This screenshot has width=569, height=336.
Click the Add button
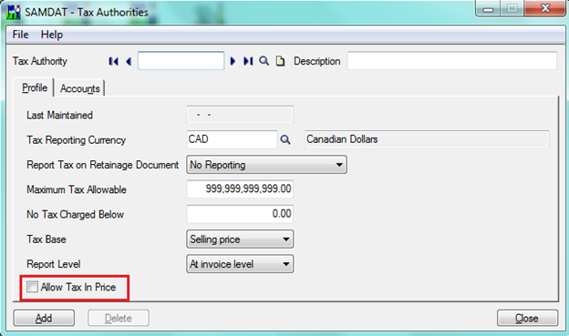[44, 318]
